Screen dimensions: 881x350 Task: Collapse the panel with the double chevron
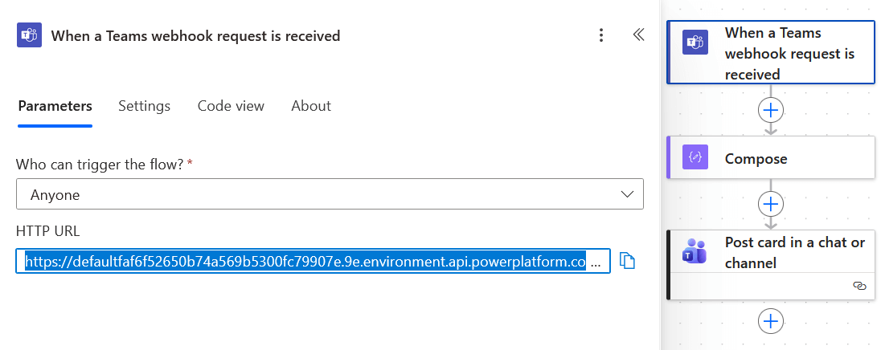(x=638, y=35)
